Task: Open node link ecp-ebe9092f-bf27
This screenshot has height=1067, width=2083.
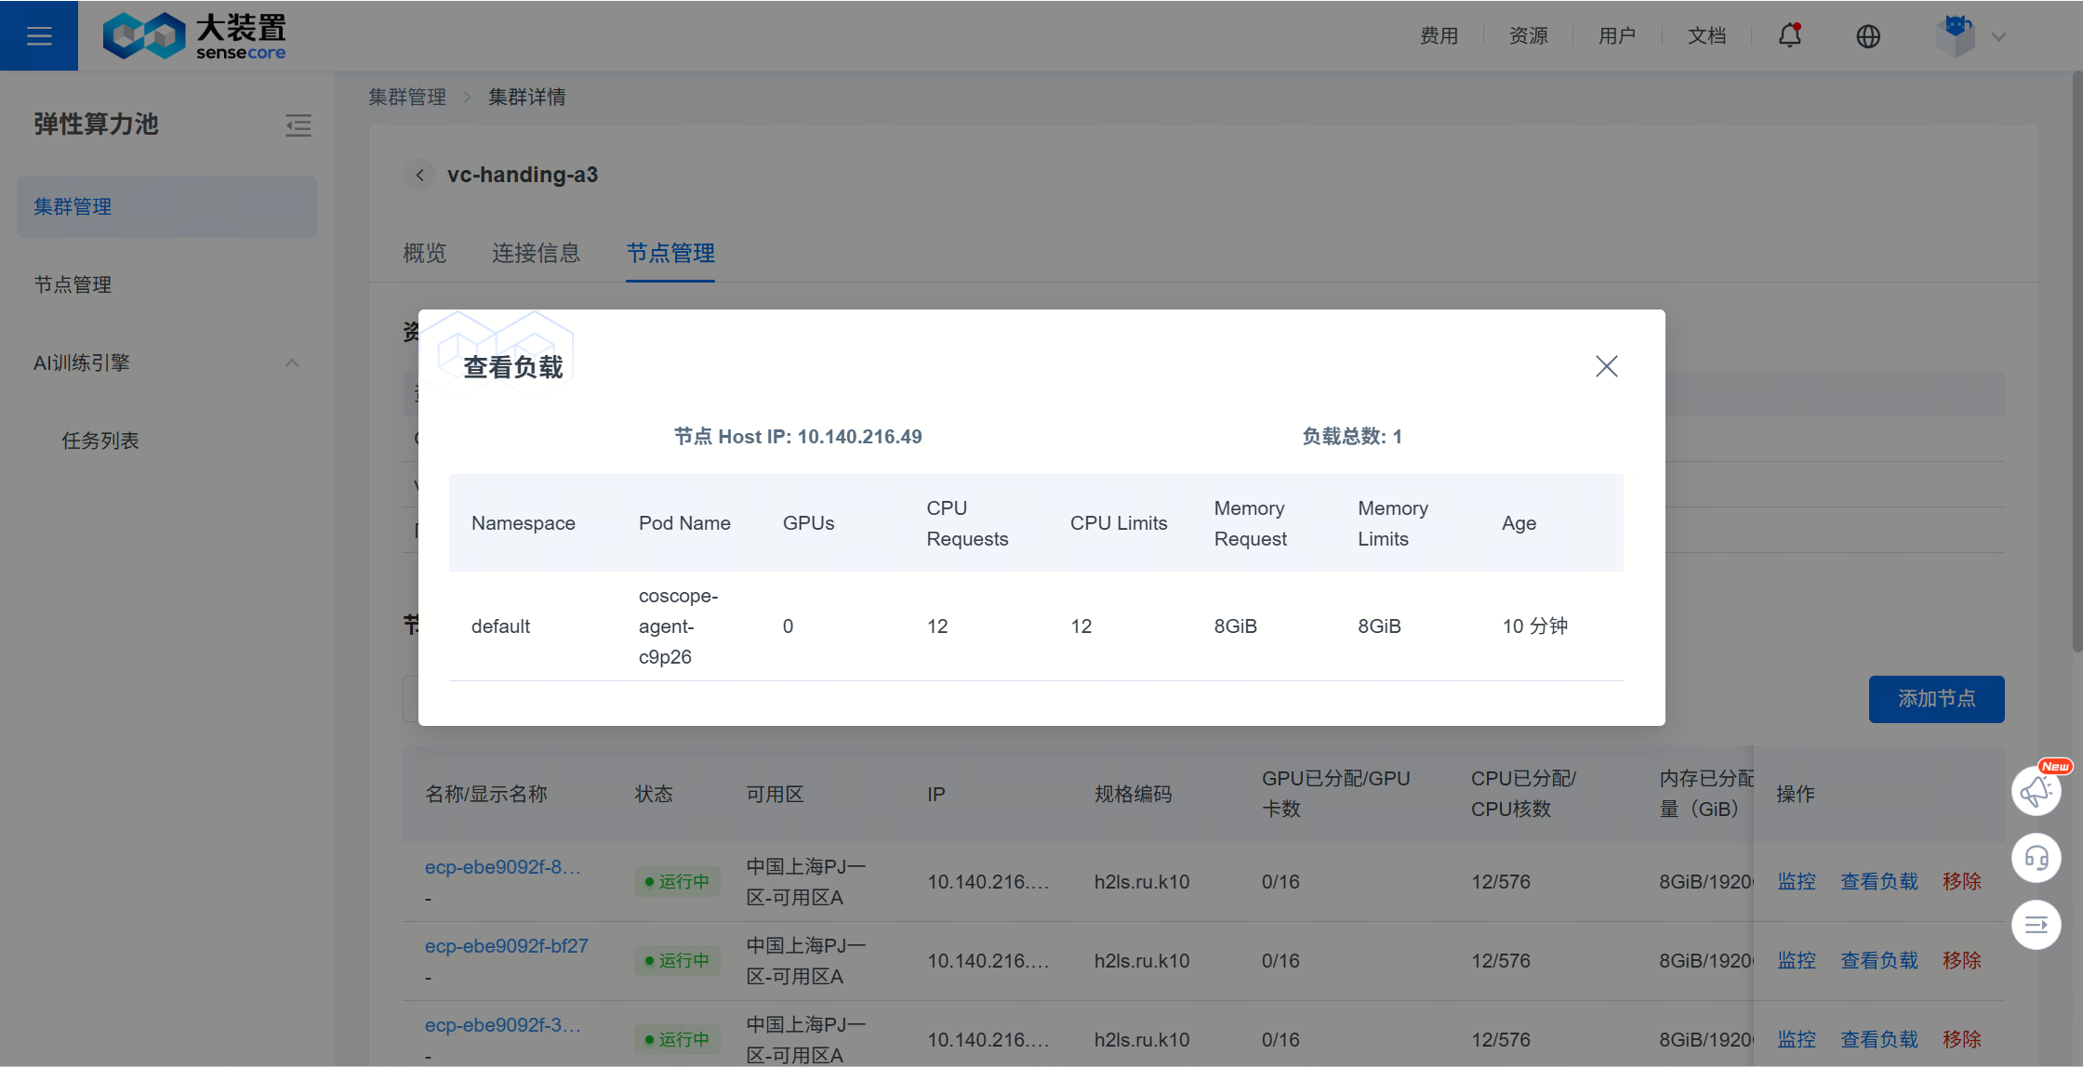Action: click(x=507, y=946)
